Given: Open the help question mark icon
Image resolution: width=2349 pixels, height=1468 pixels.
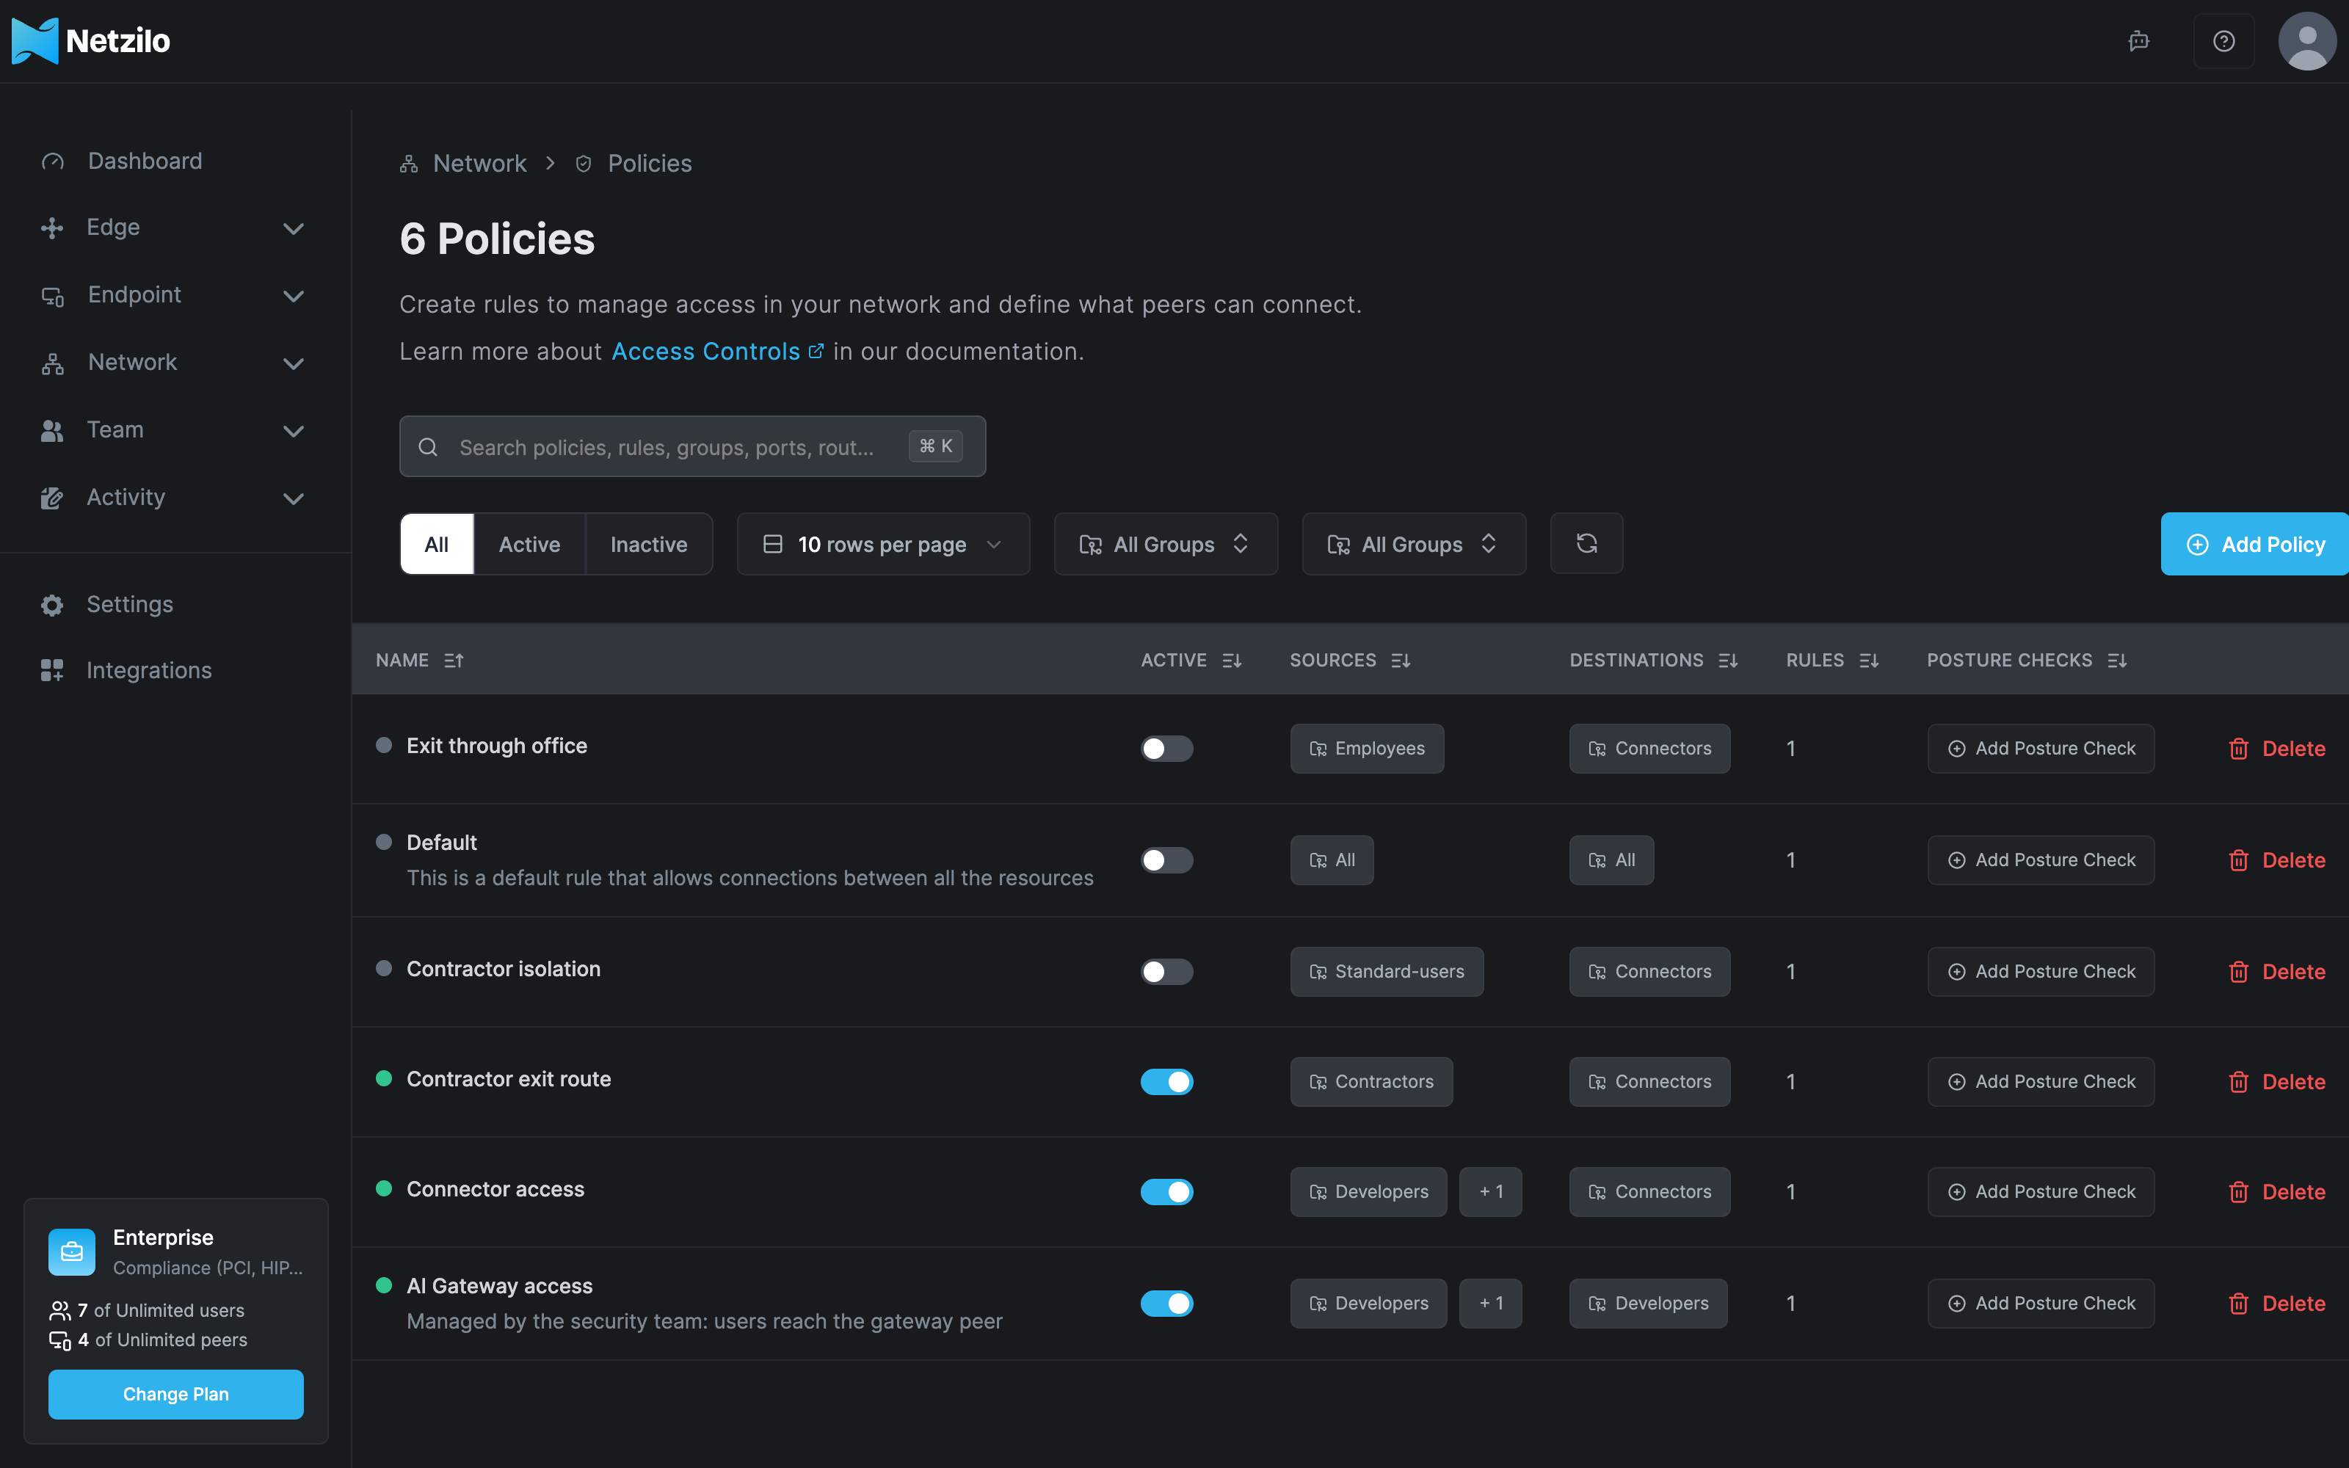Looking at the screenshot, I should 2223,41.
